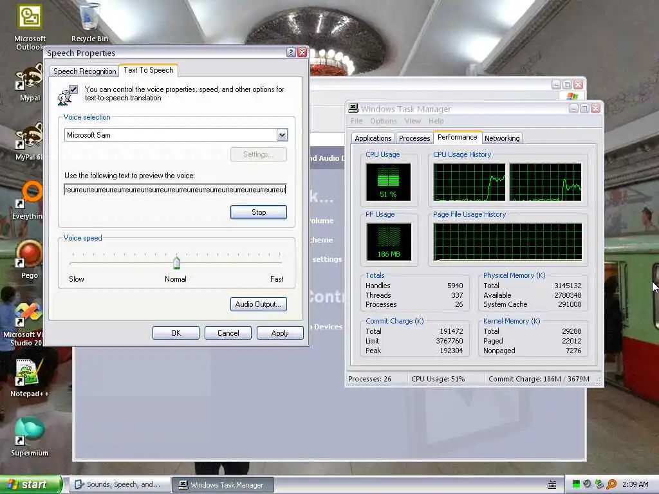Click the preview voice text field
This screenshot has width=659, height=494.
175,190
